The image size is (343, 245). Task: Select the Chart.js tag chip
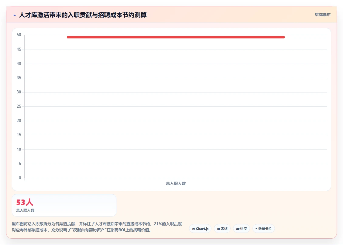pyautogui.click(x=200, y=229)
